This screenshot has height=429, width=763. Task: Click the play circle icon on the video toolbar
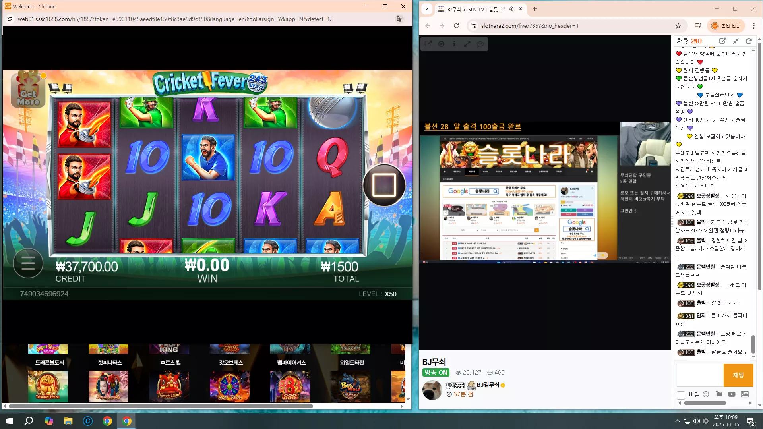point(441,44)
